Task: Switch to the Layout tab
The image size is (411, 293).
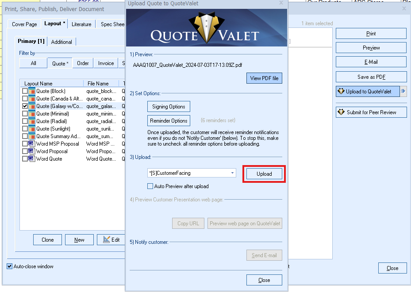Action: tap(54, 23)
